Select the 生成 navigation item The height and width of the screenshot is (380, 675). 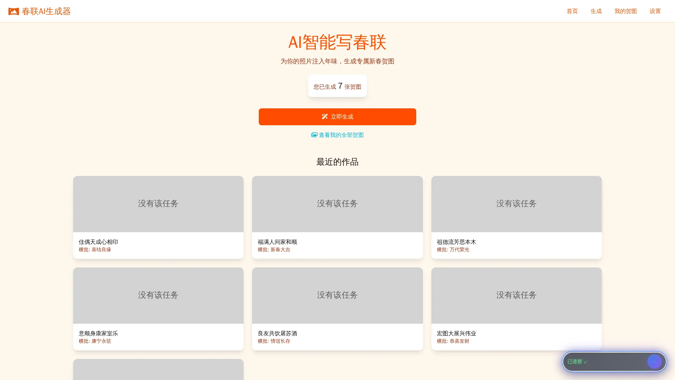pyautogui.click(x=596, y=11)
